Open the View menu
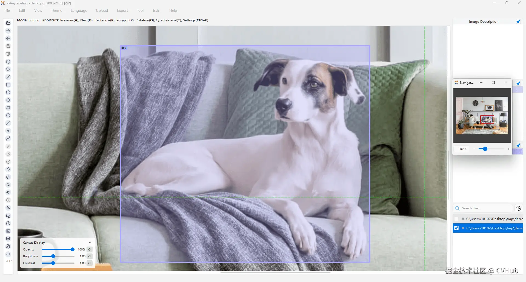 pos(38,10)
